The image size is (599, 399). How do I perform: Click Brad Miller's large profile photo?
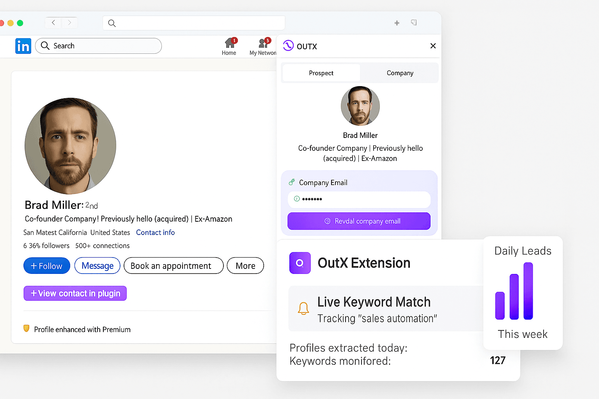pos(71,146)
